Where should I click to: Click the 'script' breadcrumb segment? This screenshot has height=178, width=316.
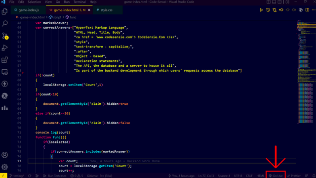click(57, 17)
